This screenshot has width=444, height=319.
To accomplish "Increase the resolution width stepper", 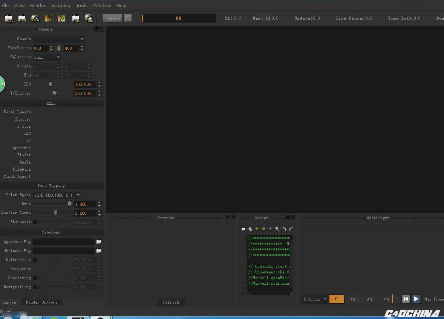I will click(51, 46).
